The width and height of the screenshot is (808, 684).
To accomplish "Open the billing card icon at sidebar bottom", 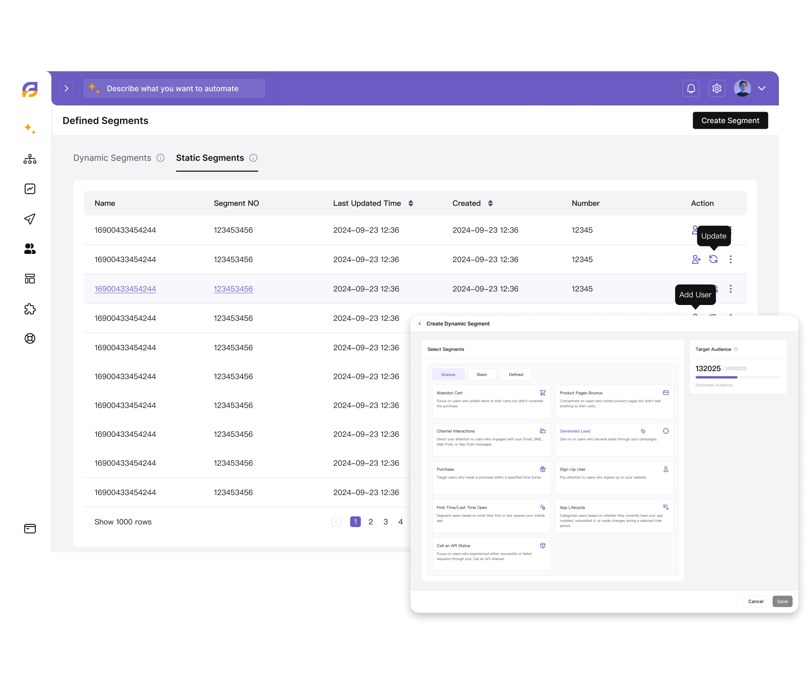I will point(30,528).
